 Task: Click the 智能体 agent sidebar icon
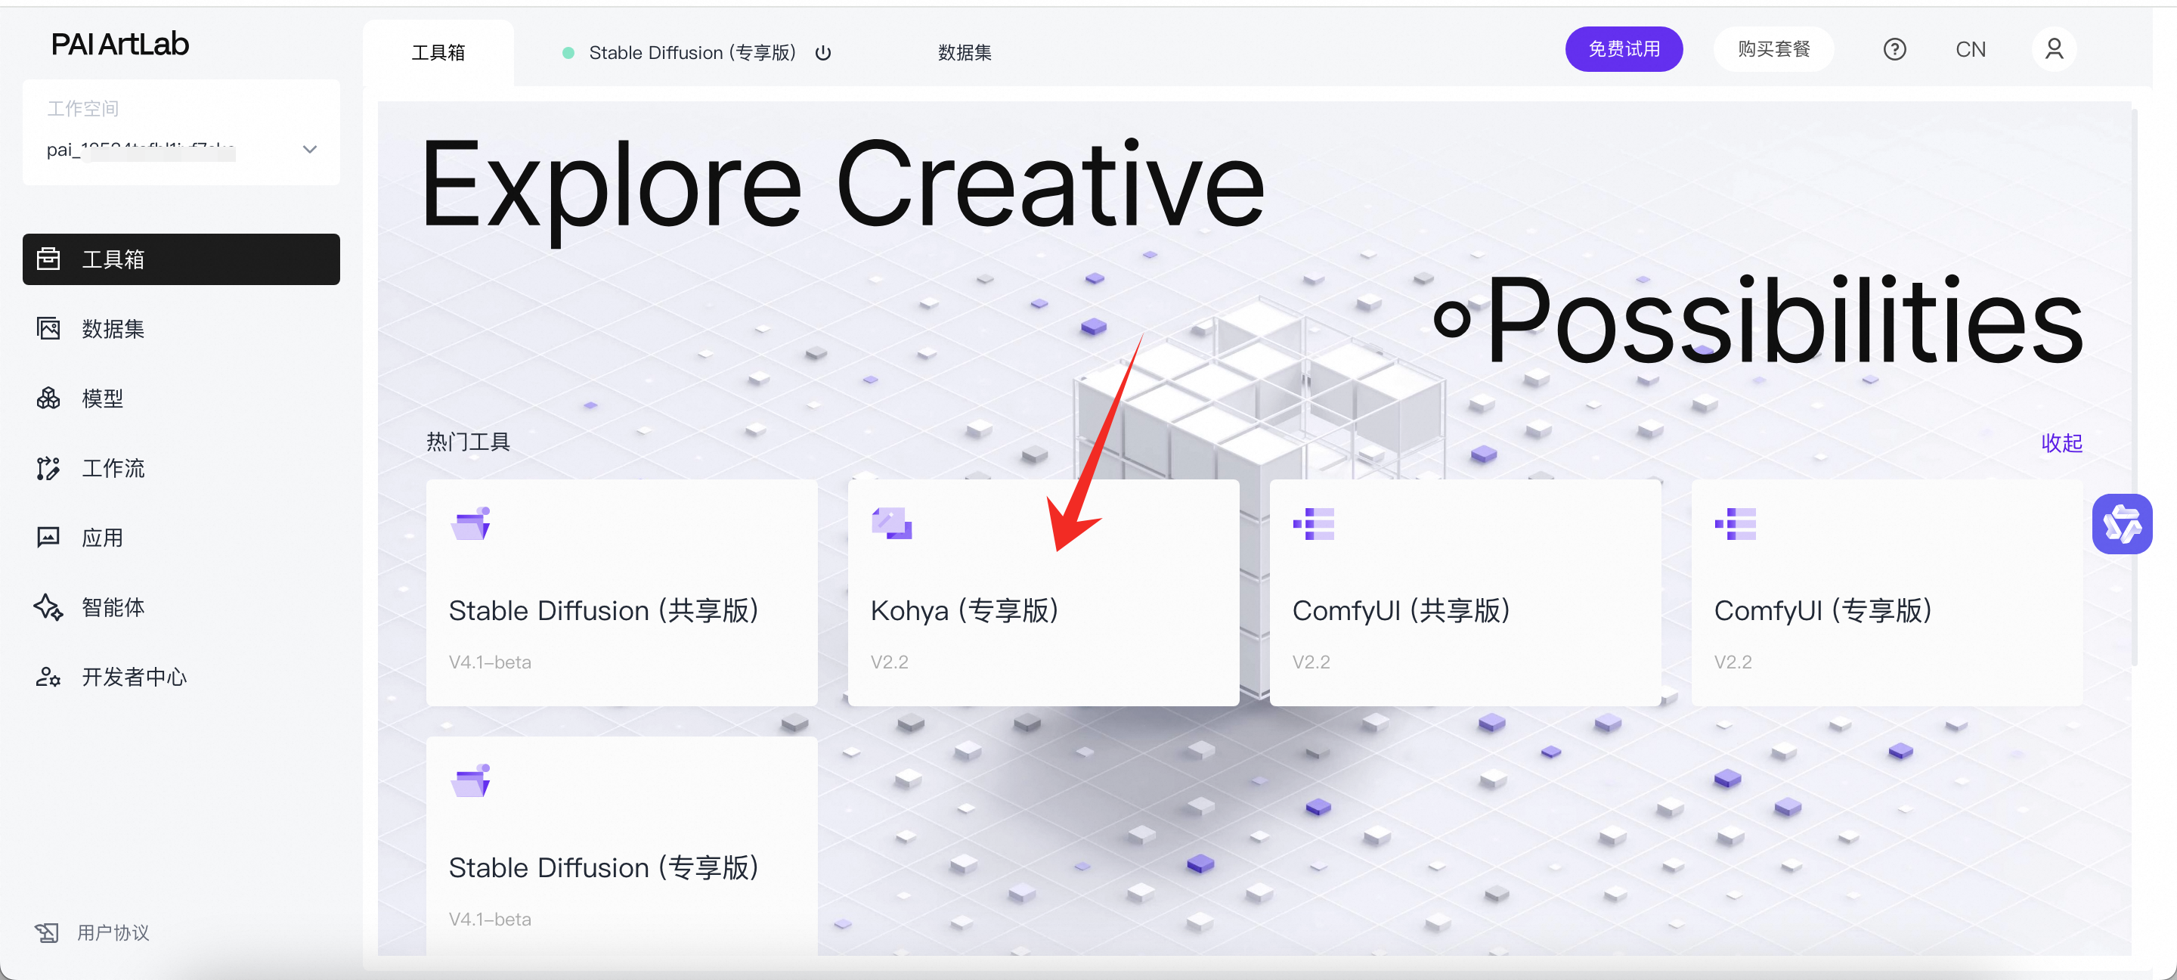tap(49, 606)
